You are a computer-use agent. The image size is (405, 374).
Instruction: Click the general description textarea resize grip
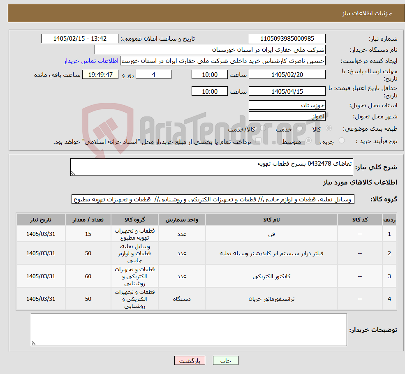[73, 173]
